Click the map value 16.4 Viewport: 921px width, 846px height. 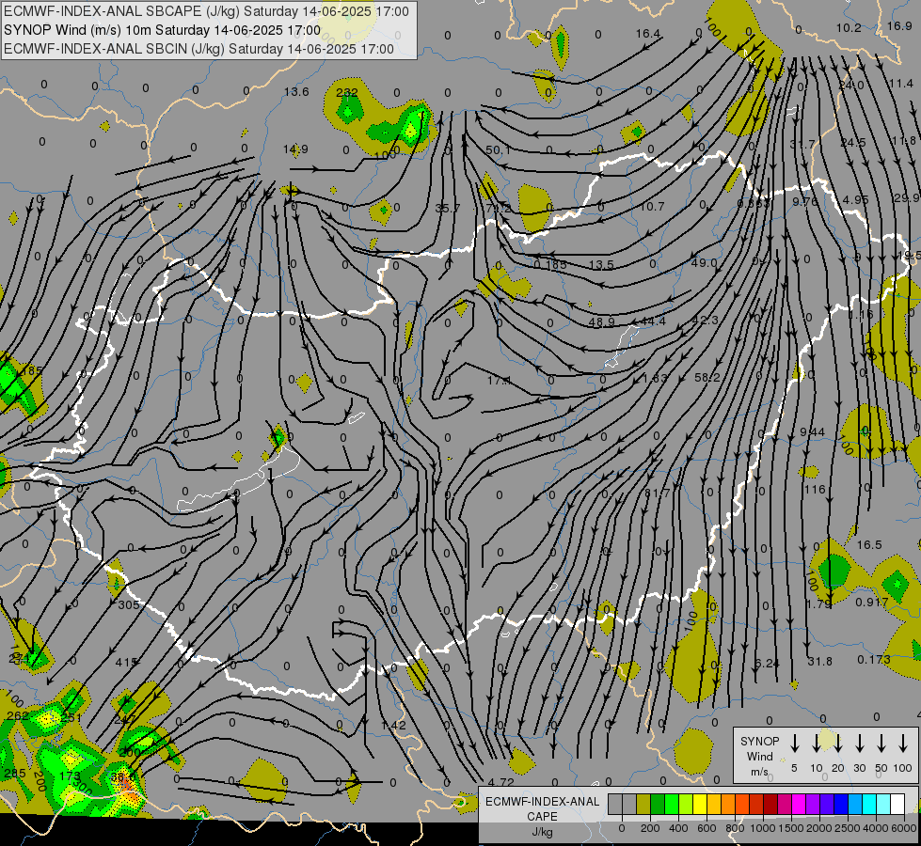tap(648, 34)
